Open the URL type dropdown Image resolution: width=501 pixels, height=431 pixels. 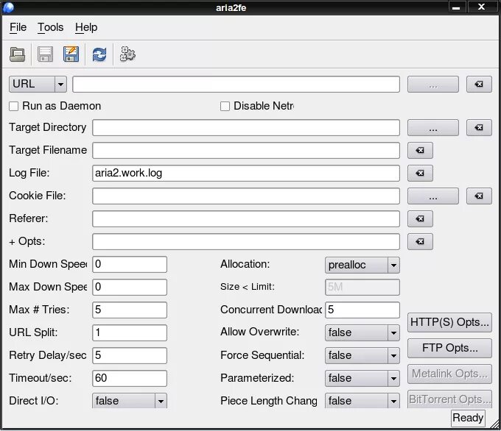pyautogui.click(x=38, y=85)
